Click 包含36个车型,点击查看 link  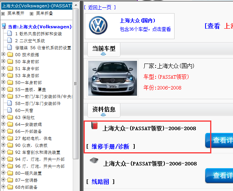145,29
